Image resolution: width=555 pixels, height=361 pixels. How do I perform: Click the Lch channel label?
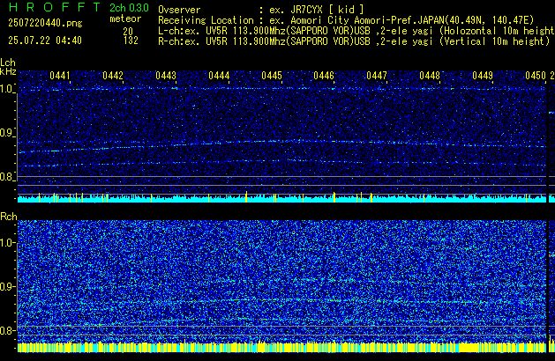click(8, 63)
